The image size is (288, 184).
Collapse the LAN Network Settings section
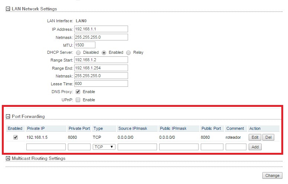8,9
